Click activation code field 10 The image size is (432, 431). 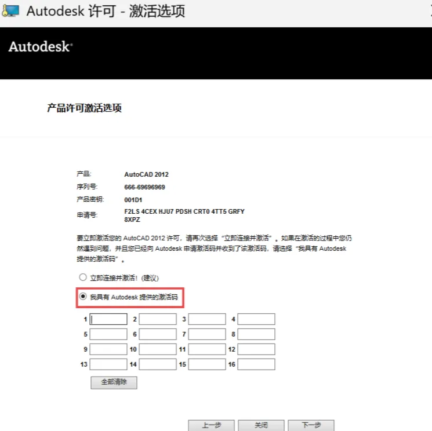coord(158,349)
